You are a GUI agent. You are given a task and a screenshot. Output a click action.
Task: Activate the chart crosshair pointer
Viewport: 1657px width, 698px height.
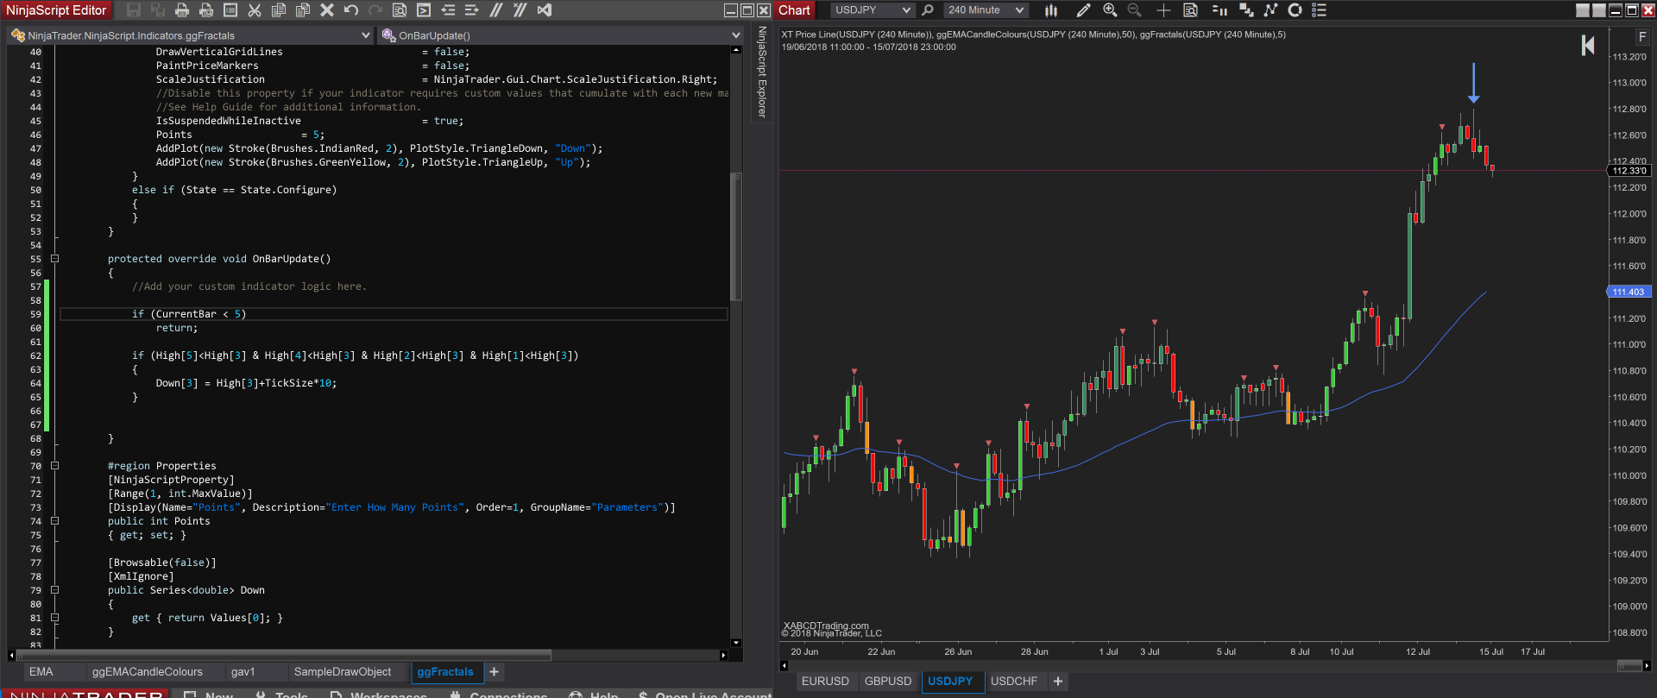(1163, 10)
